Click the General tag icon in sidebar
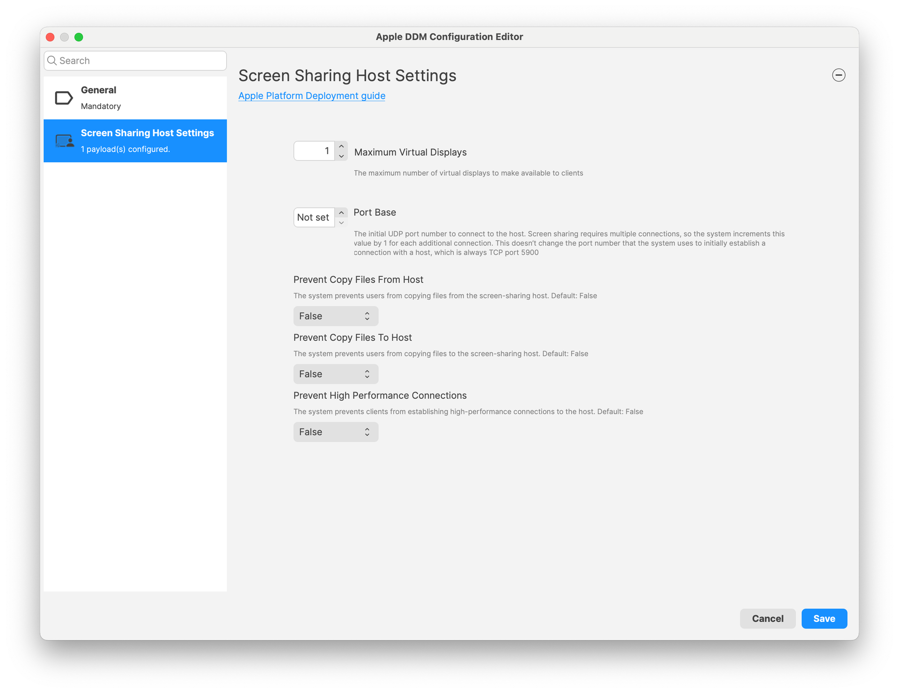 [64, 98]
